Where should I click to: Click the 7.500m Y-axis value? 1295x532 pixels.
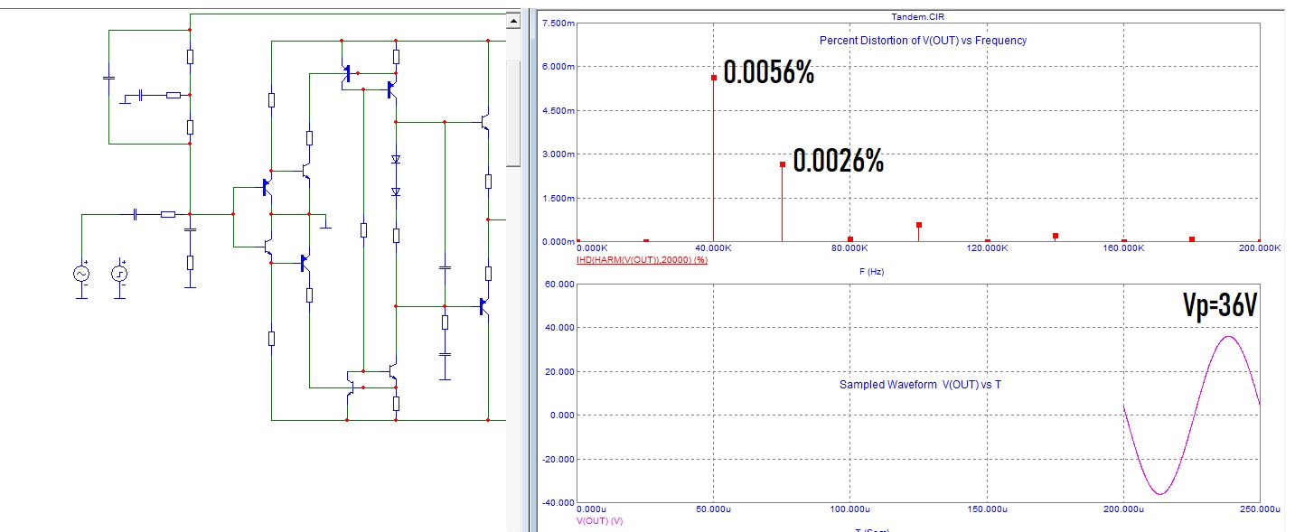(x=557, y=23)
